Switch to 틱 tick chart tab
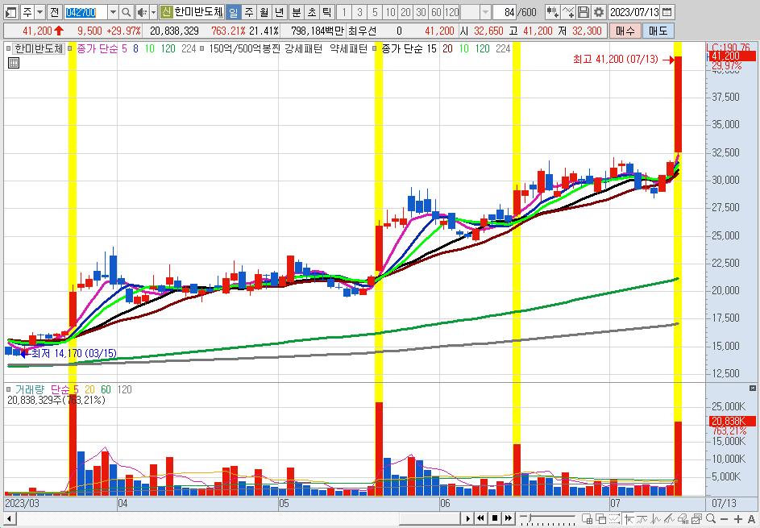This screenshot has height=528, width=760. 326,12
